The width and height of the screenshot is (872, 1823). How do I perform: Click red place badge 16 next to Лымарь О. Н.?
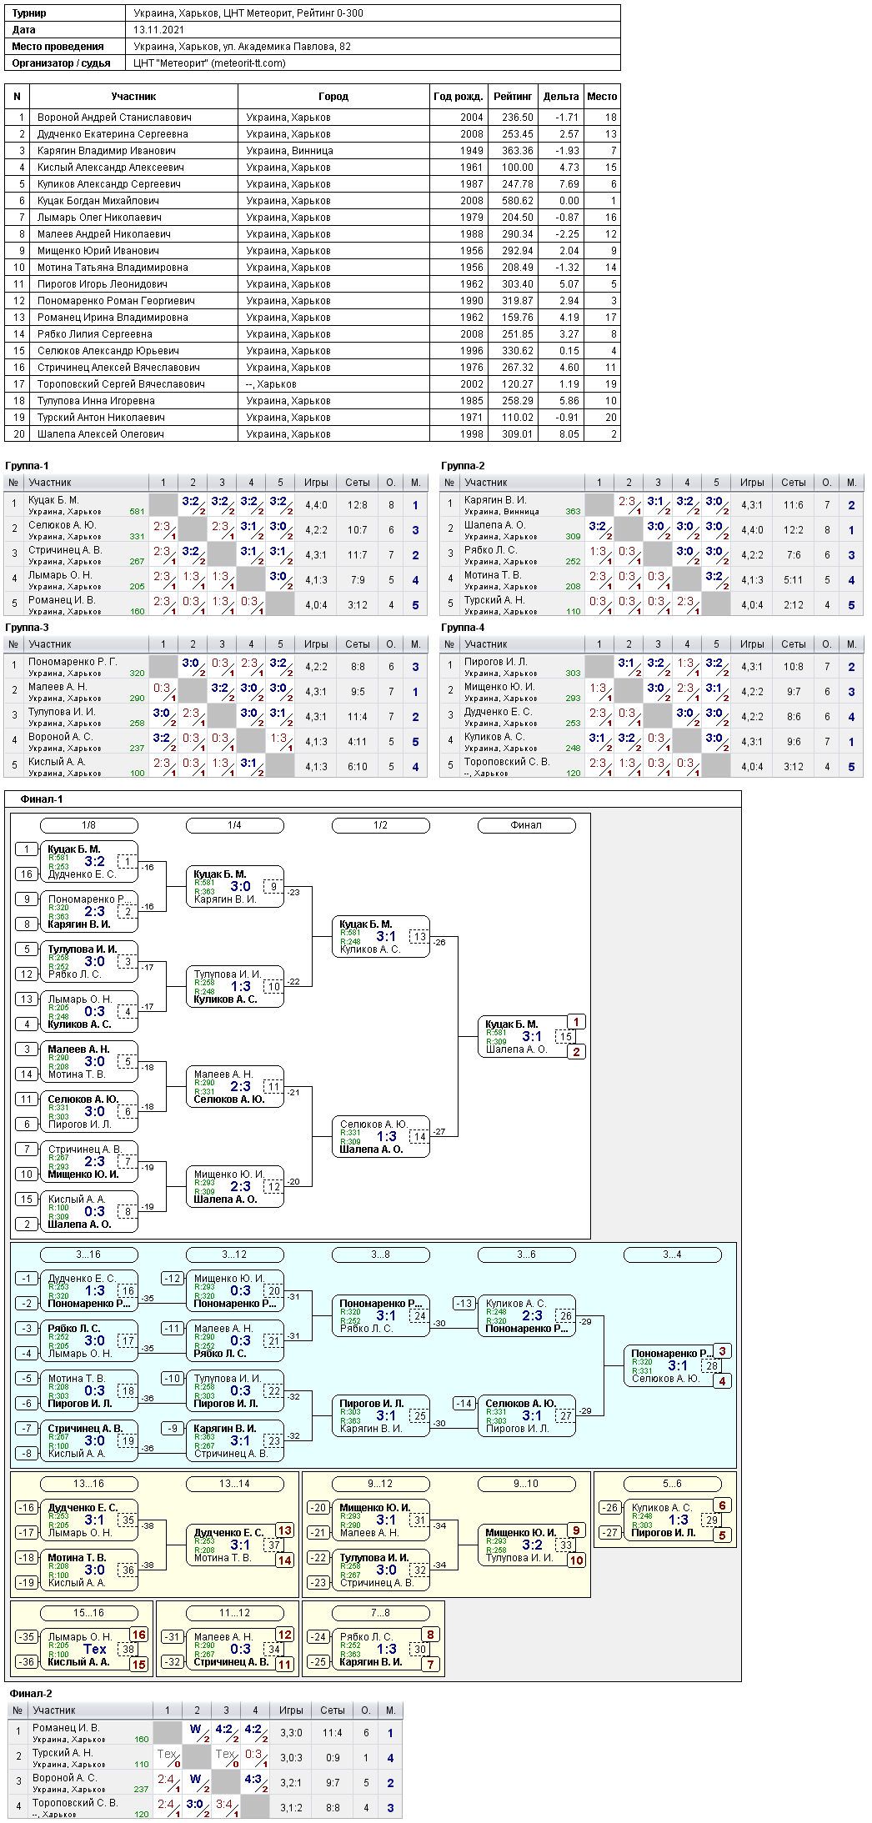[138, 1635]
